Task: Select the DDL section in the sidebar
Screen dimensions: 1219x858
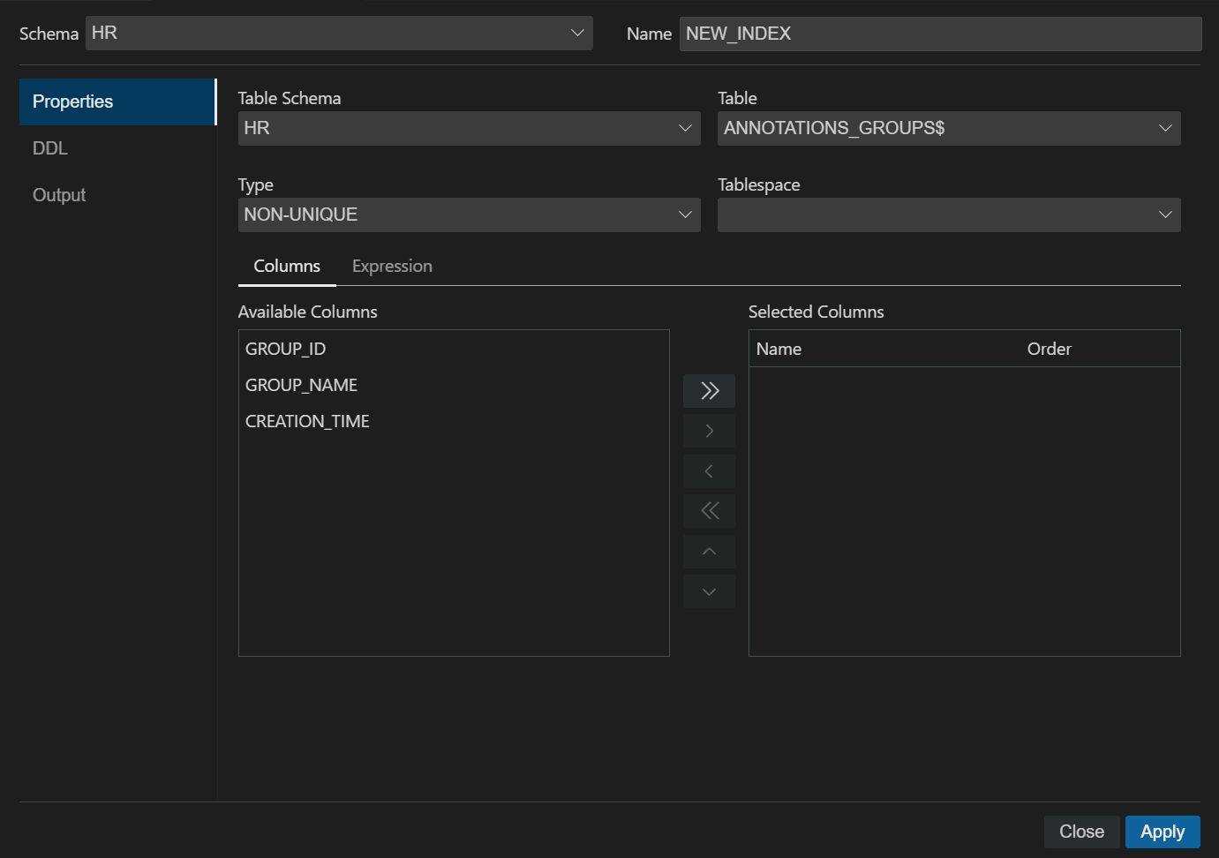Action: (49, 148)
